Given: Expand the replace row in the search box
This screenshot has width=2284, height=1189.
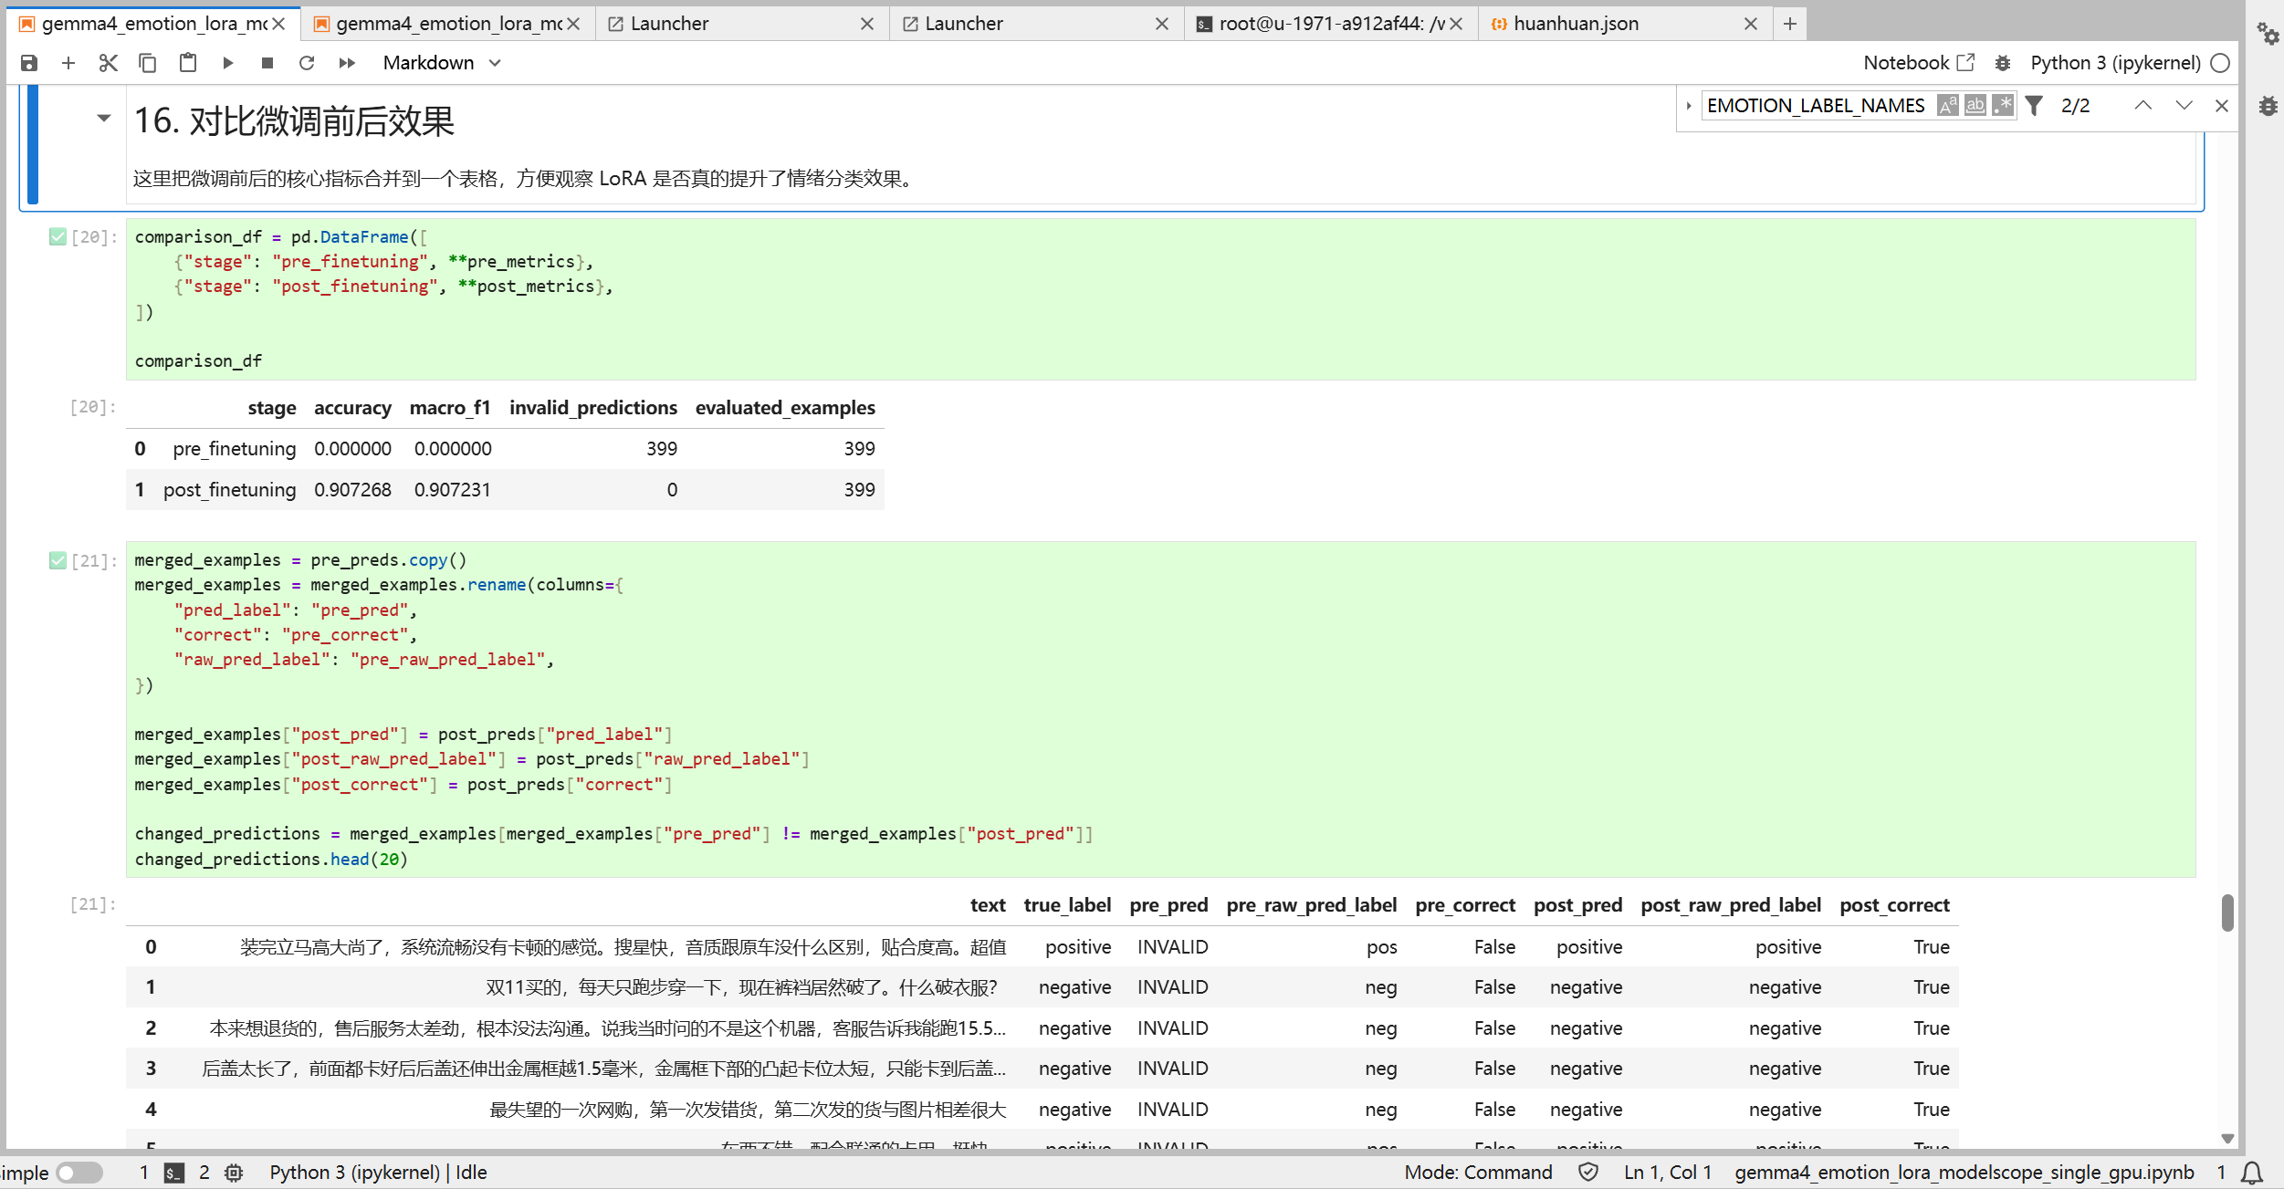Looking at the screenshot, I should (1689, 106).
